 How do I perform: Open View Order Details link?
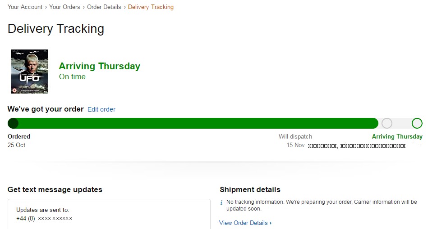coord(244,223)
